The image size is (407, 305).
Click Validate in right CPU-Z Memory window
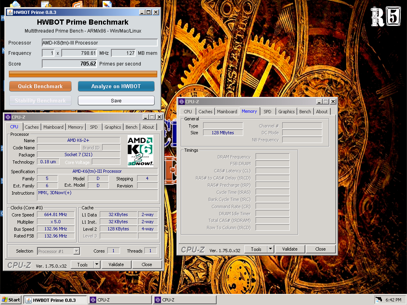click(x=290, y=249)
